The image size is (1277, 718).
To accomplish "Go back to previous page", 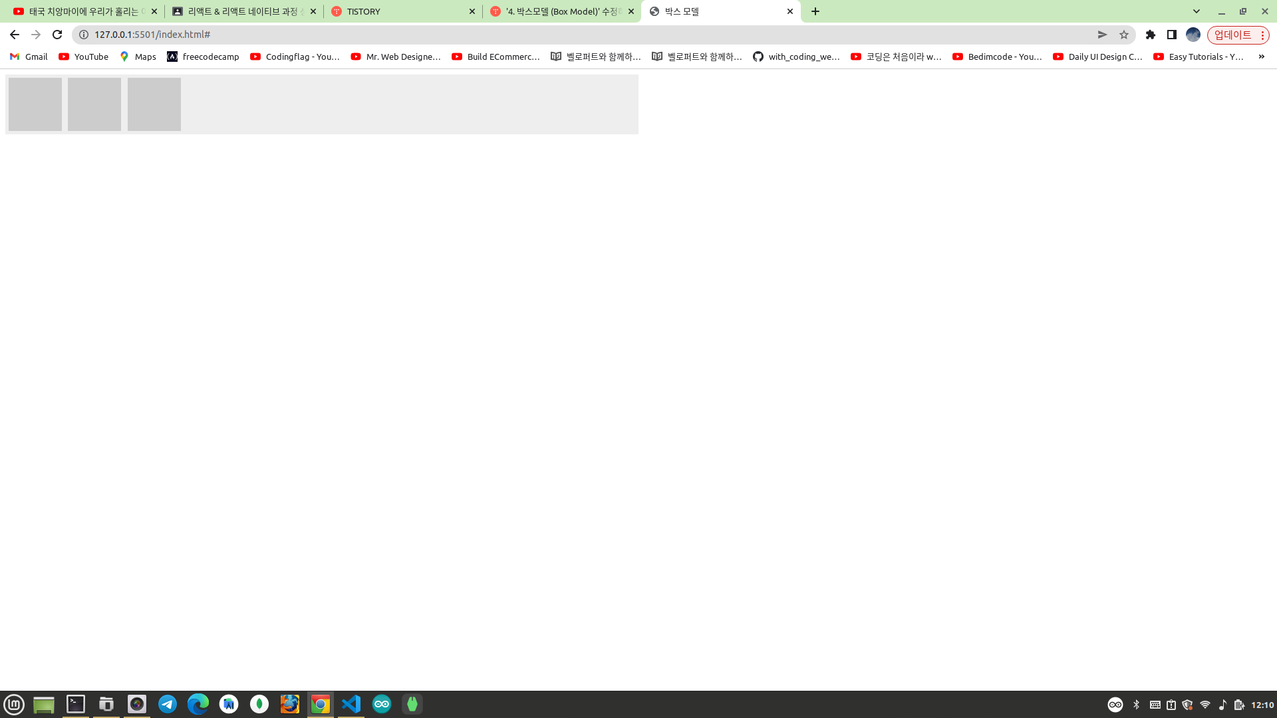I will pyautogui.click(x=15, y=35).
